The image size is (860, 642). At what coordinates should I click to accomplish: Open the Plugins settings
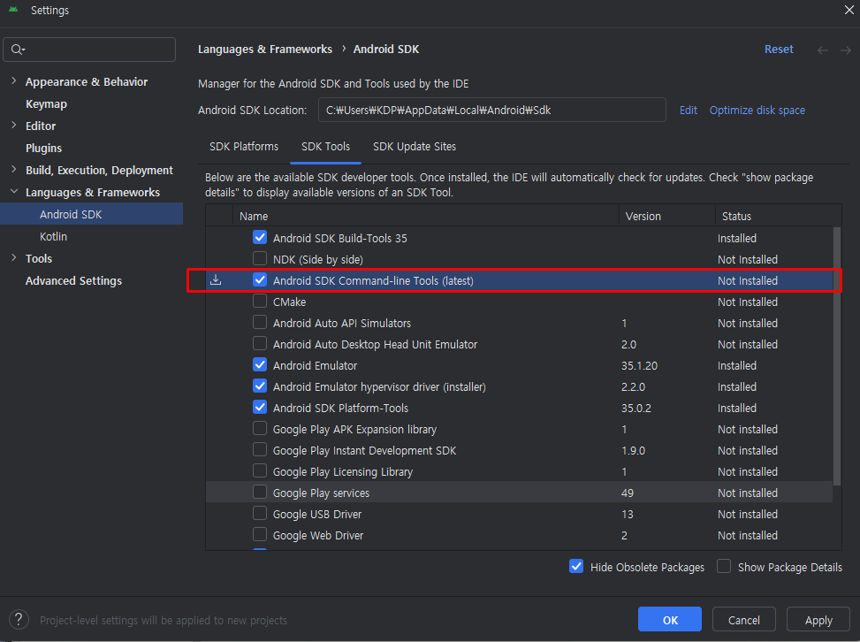pos(44,149)
